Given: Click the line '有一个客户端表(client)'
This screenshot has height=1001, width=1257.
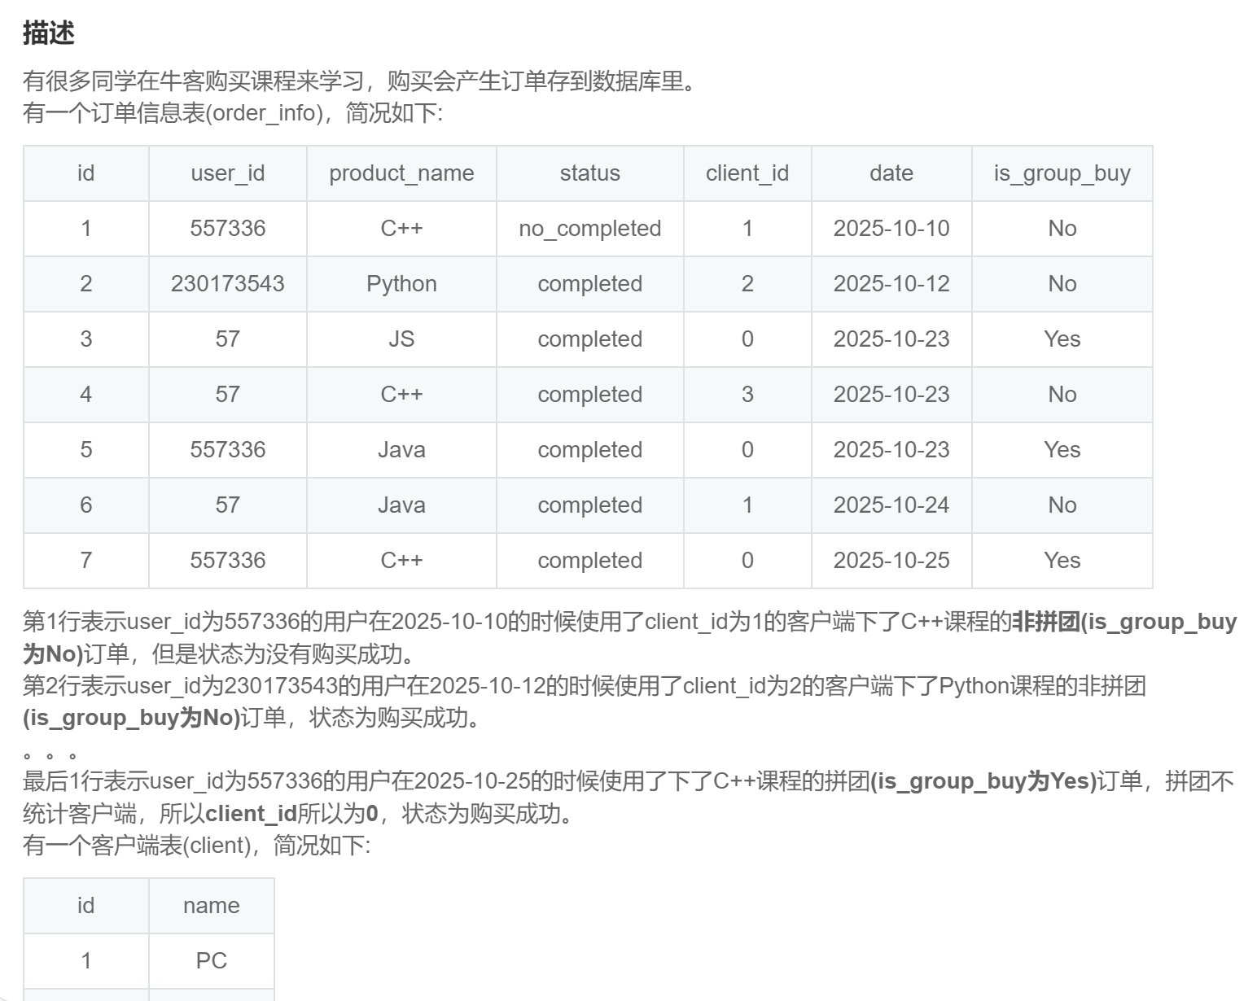Looking at the screenshot, I should coord(197,846).
